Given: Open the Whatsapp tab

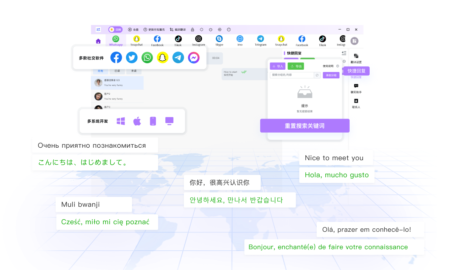Looking at the screenshot, I should (116, 41).
